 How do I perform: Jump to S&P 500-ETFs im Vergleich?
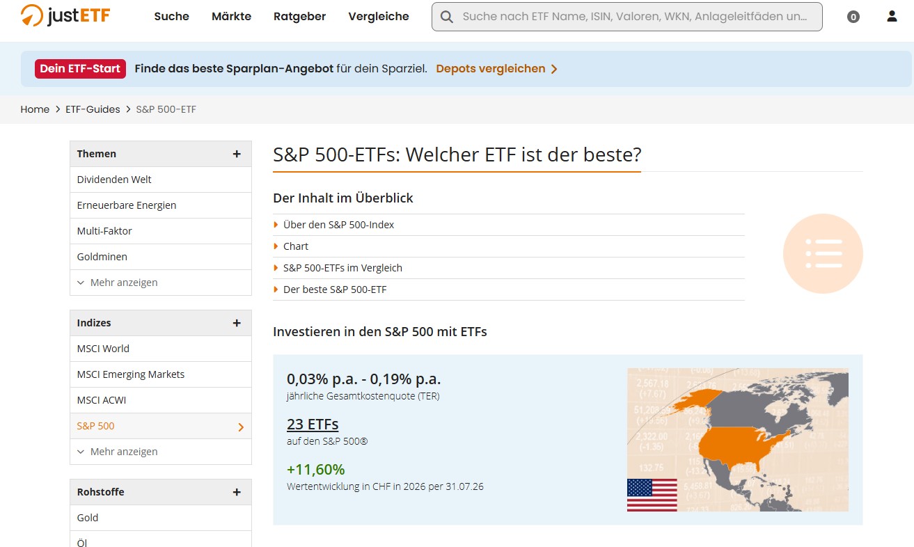(x=342, y=268)
